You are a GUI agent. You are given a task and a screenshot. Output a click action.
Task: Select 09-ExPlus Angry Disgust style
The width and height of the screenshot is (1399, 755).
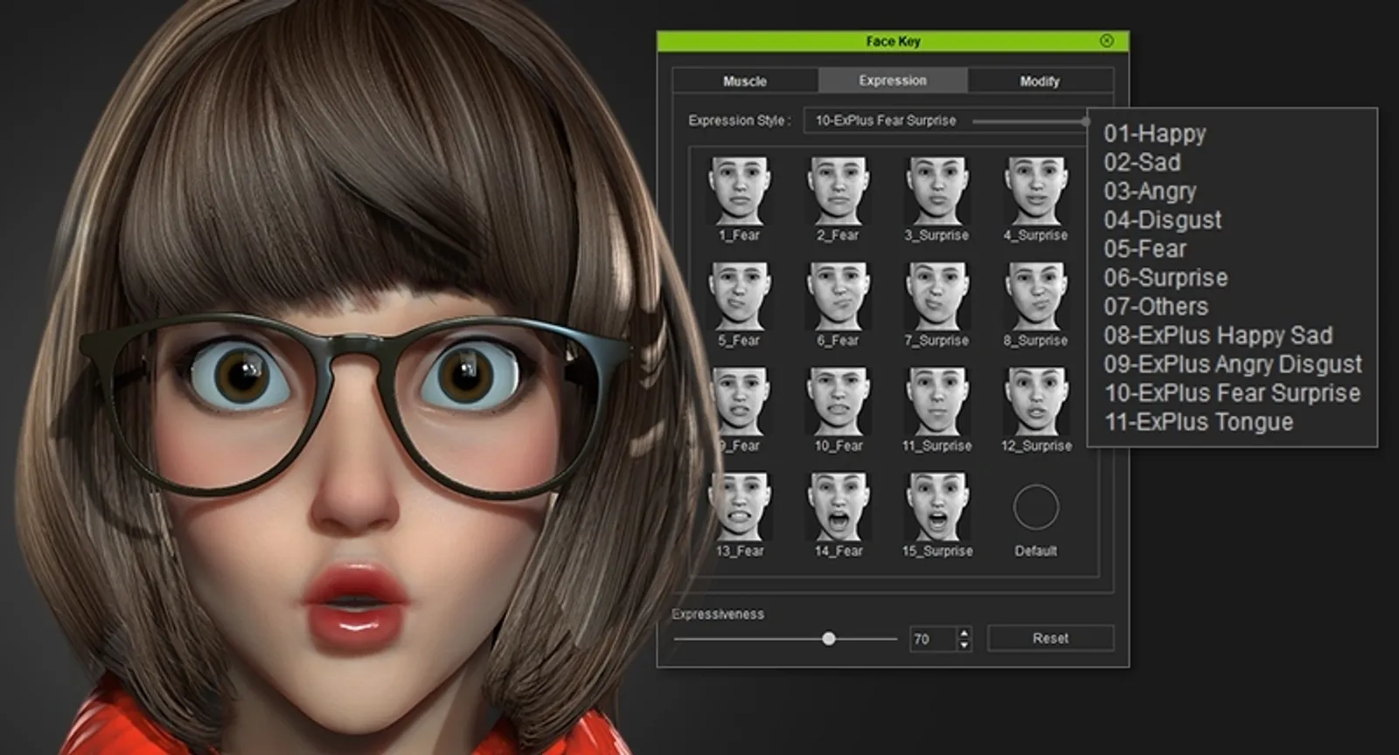(x=1233, y=364)
